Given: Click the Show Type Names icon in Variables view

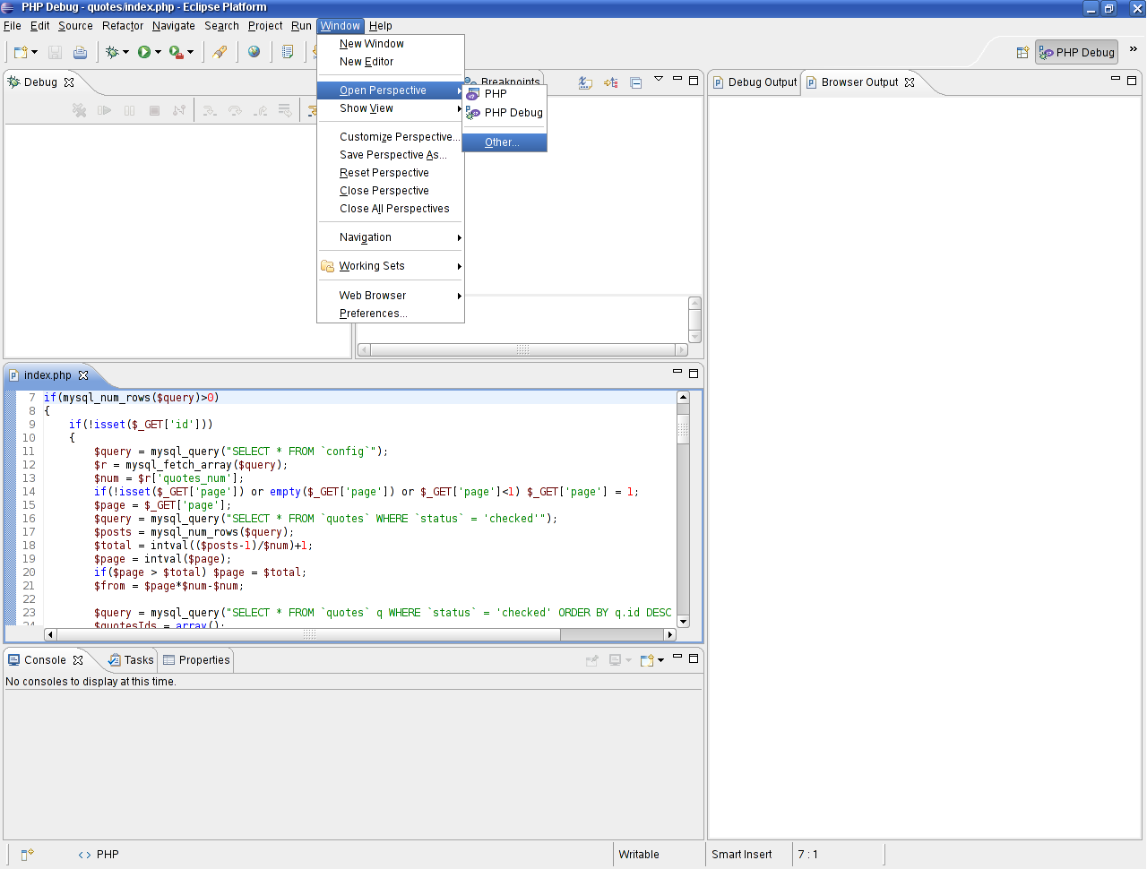Looking at the screenshot, I should (x=585, y=82).
